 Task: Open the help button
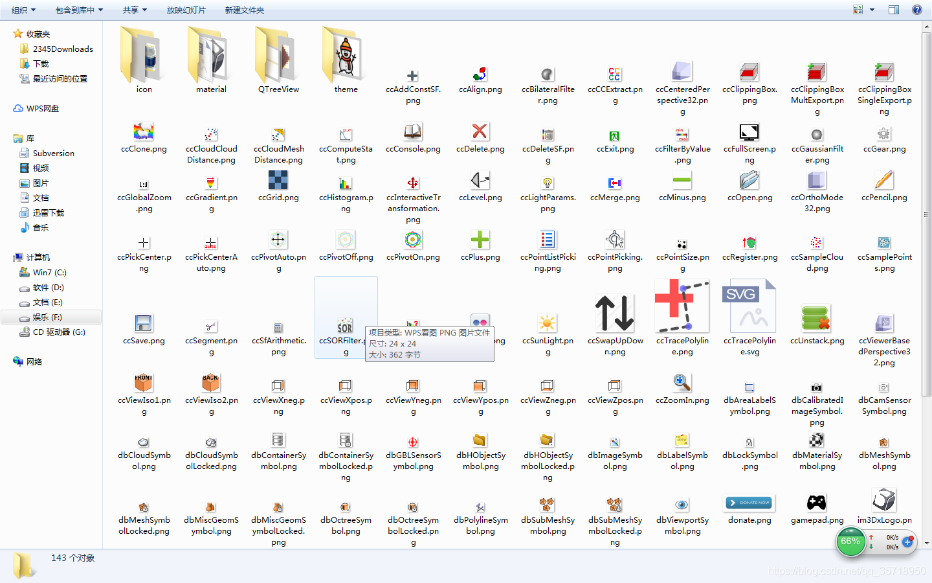tap(917, 10)
